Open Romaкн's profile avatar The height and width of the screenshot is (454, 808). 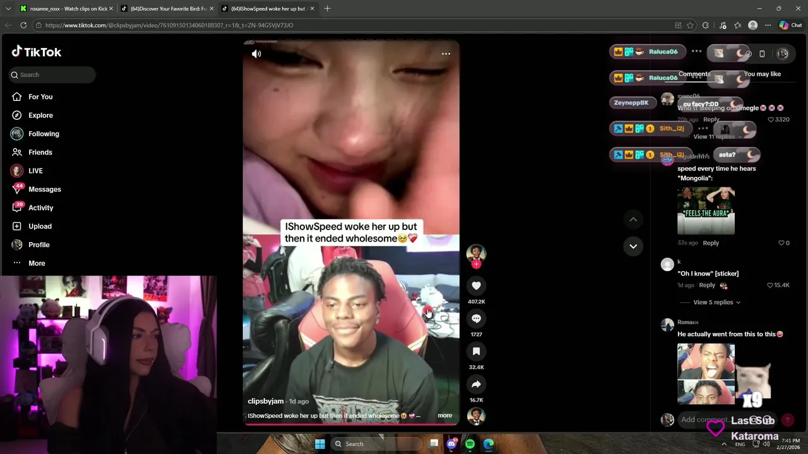(x=667, y=325)
